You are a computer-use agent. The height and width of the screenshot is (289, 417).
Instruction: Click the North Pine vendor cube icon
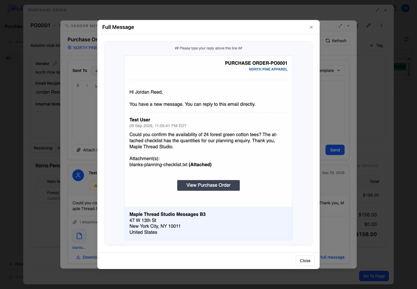pyautogui.click(x=69, y=48)
